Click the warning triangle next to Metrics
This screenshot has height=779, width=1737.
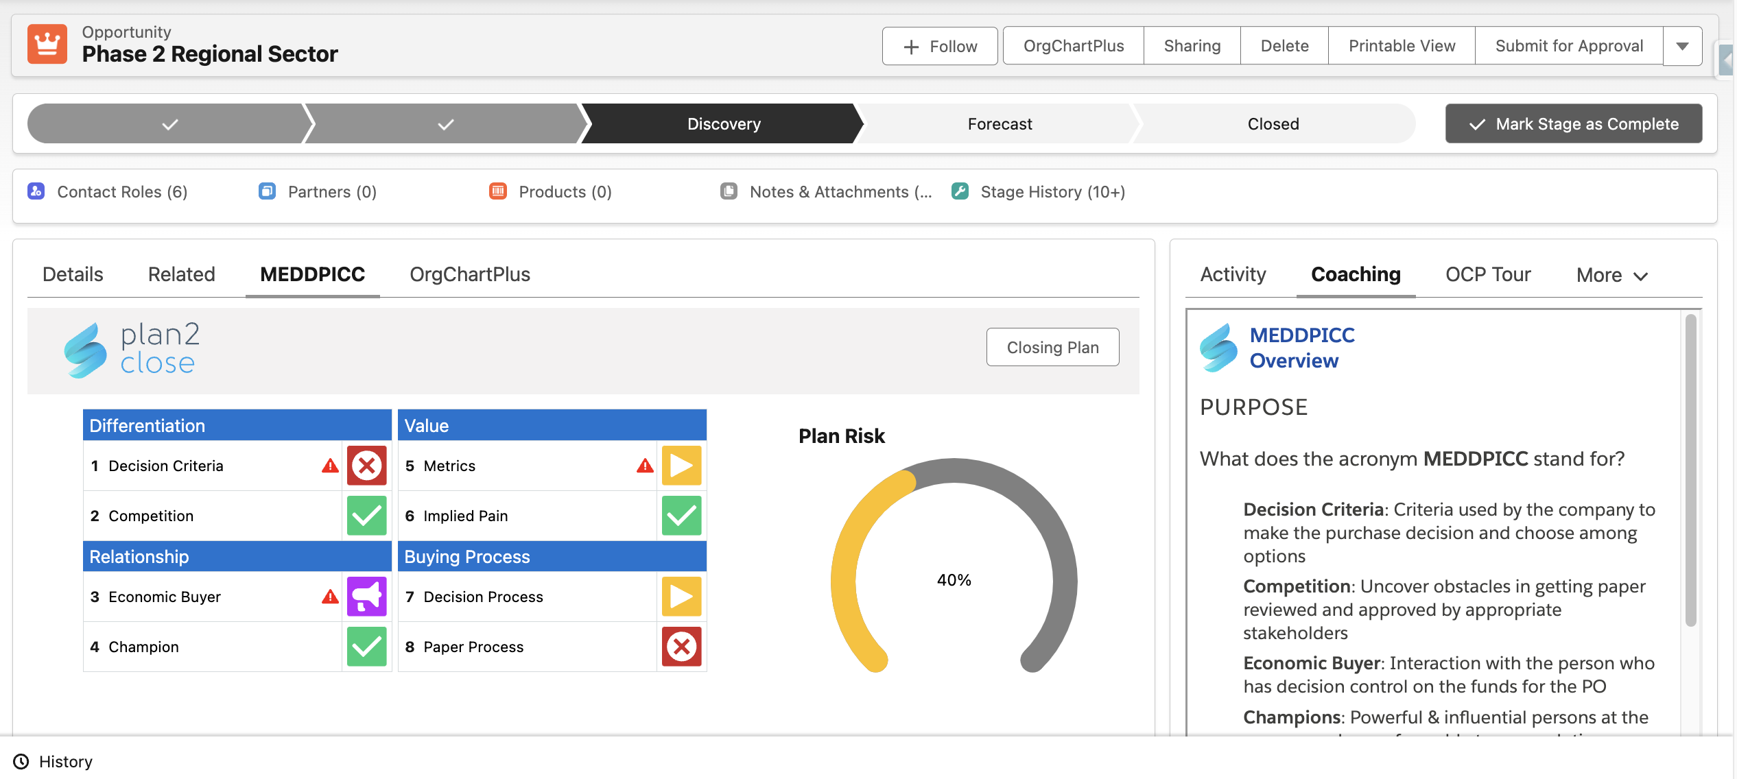coord(645,466)
